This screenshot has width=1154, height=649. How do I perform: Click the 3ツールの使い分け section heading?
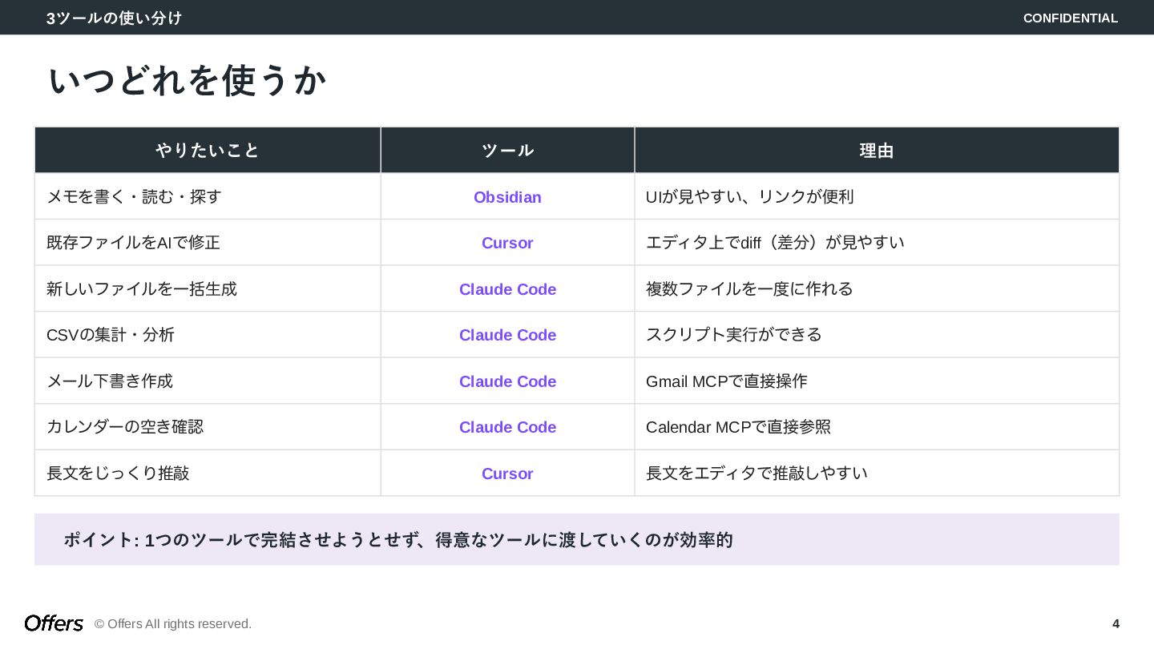tap(115, 18)
